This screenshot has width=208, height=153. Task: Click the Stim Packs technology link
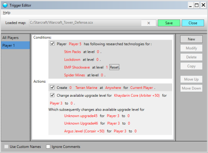point(72,52)
